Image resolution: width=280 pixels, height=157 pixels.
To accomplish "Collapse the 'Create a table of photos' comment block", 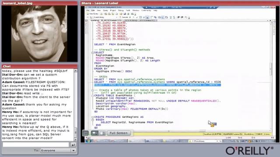I will tap(92, 90).
